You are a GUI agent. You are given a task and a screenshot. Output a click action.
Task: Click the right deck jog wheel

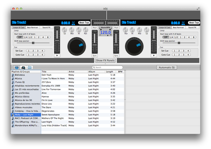pyautogui.click(x=134, y=46)
